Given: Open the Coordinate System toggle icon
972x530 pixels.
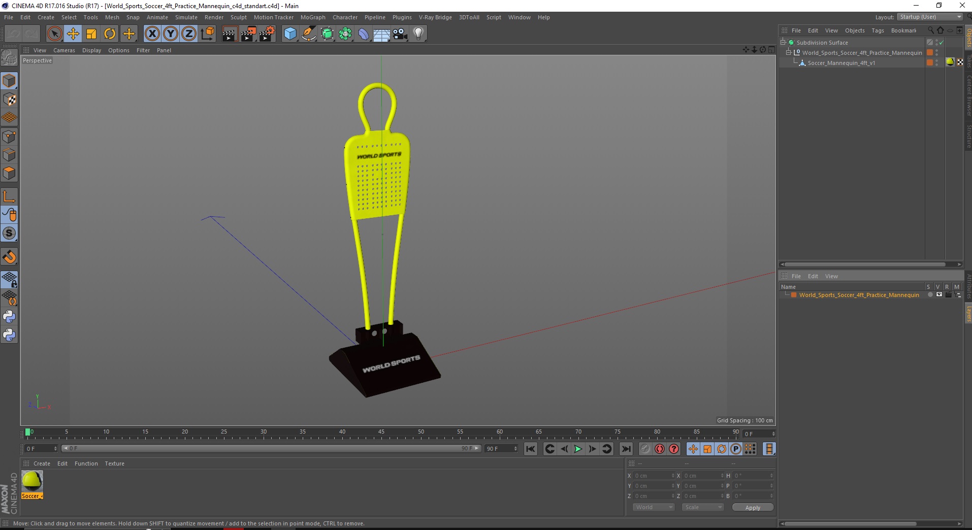Looking at the screenshot, I should click(207, 34).
